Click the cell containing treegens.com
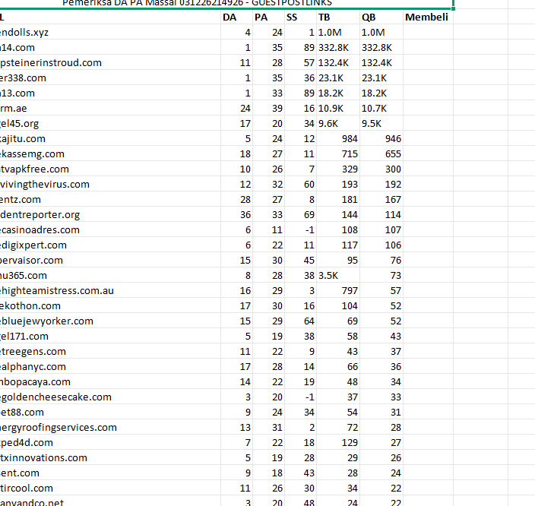Screen dimensions: 535x506 (110, 351)
